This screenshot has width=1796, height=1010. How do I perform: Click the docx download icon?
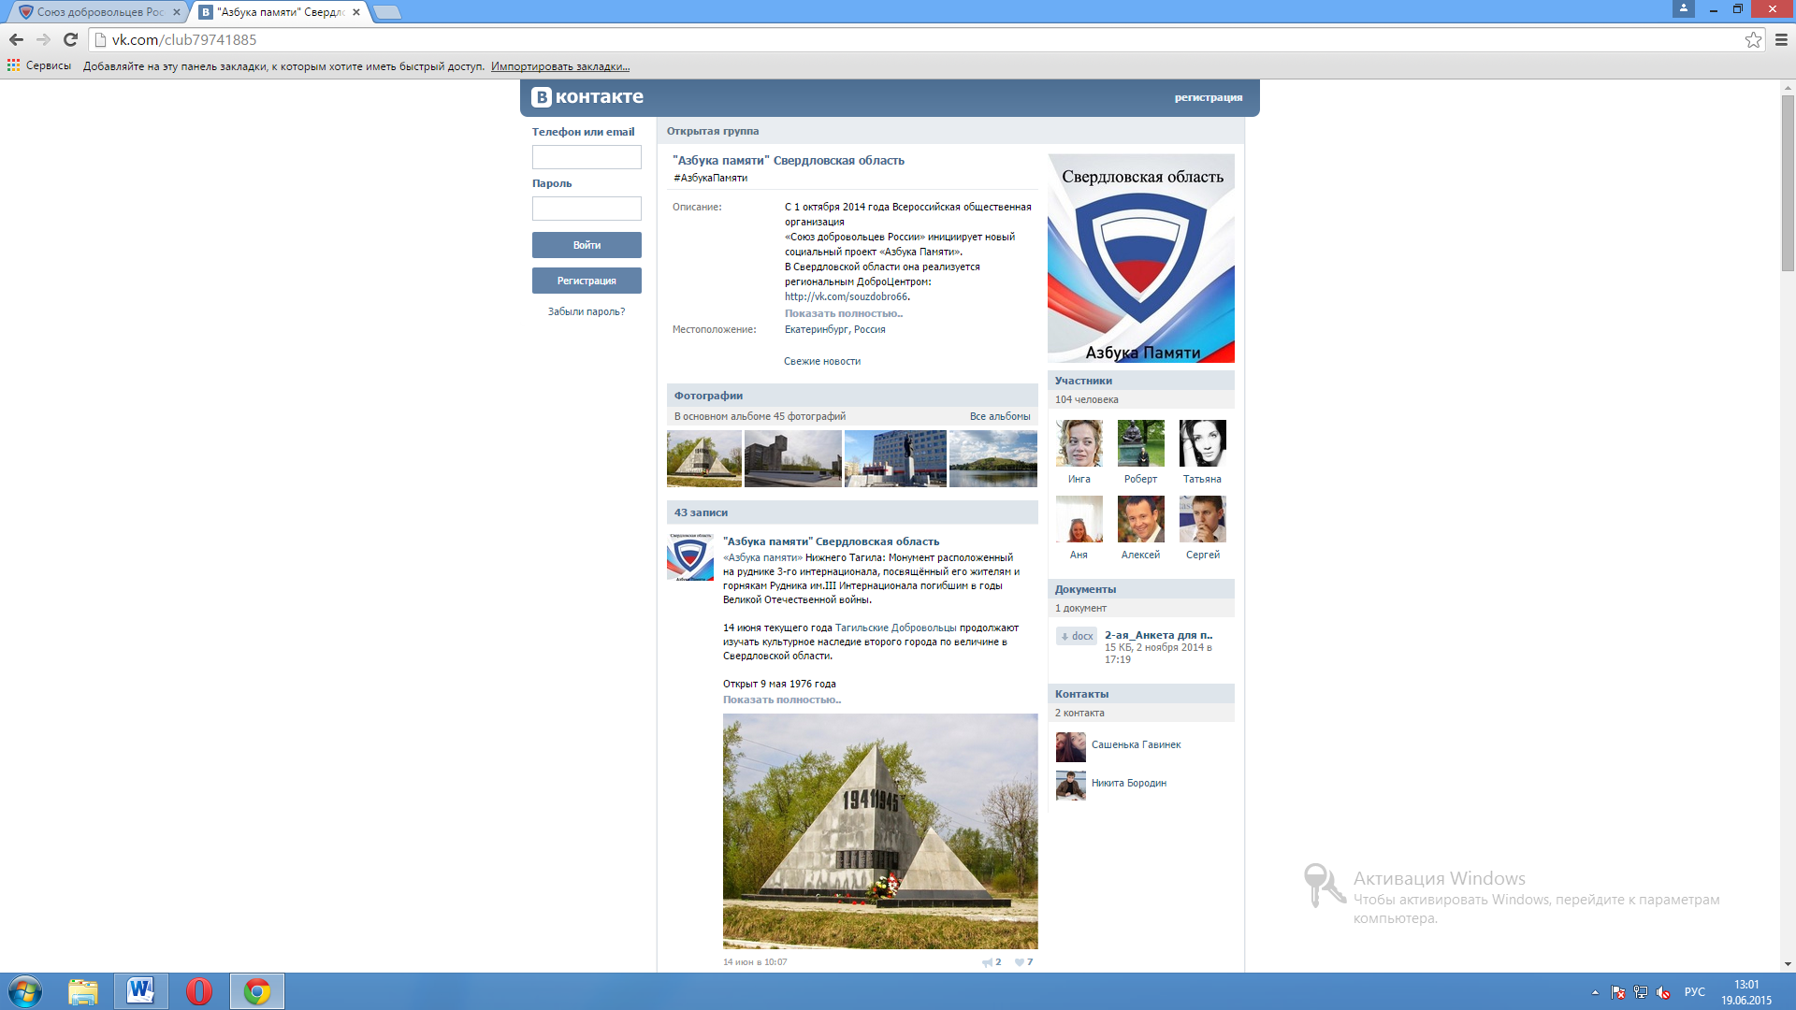click(1077, 636)
